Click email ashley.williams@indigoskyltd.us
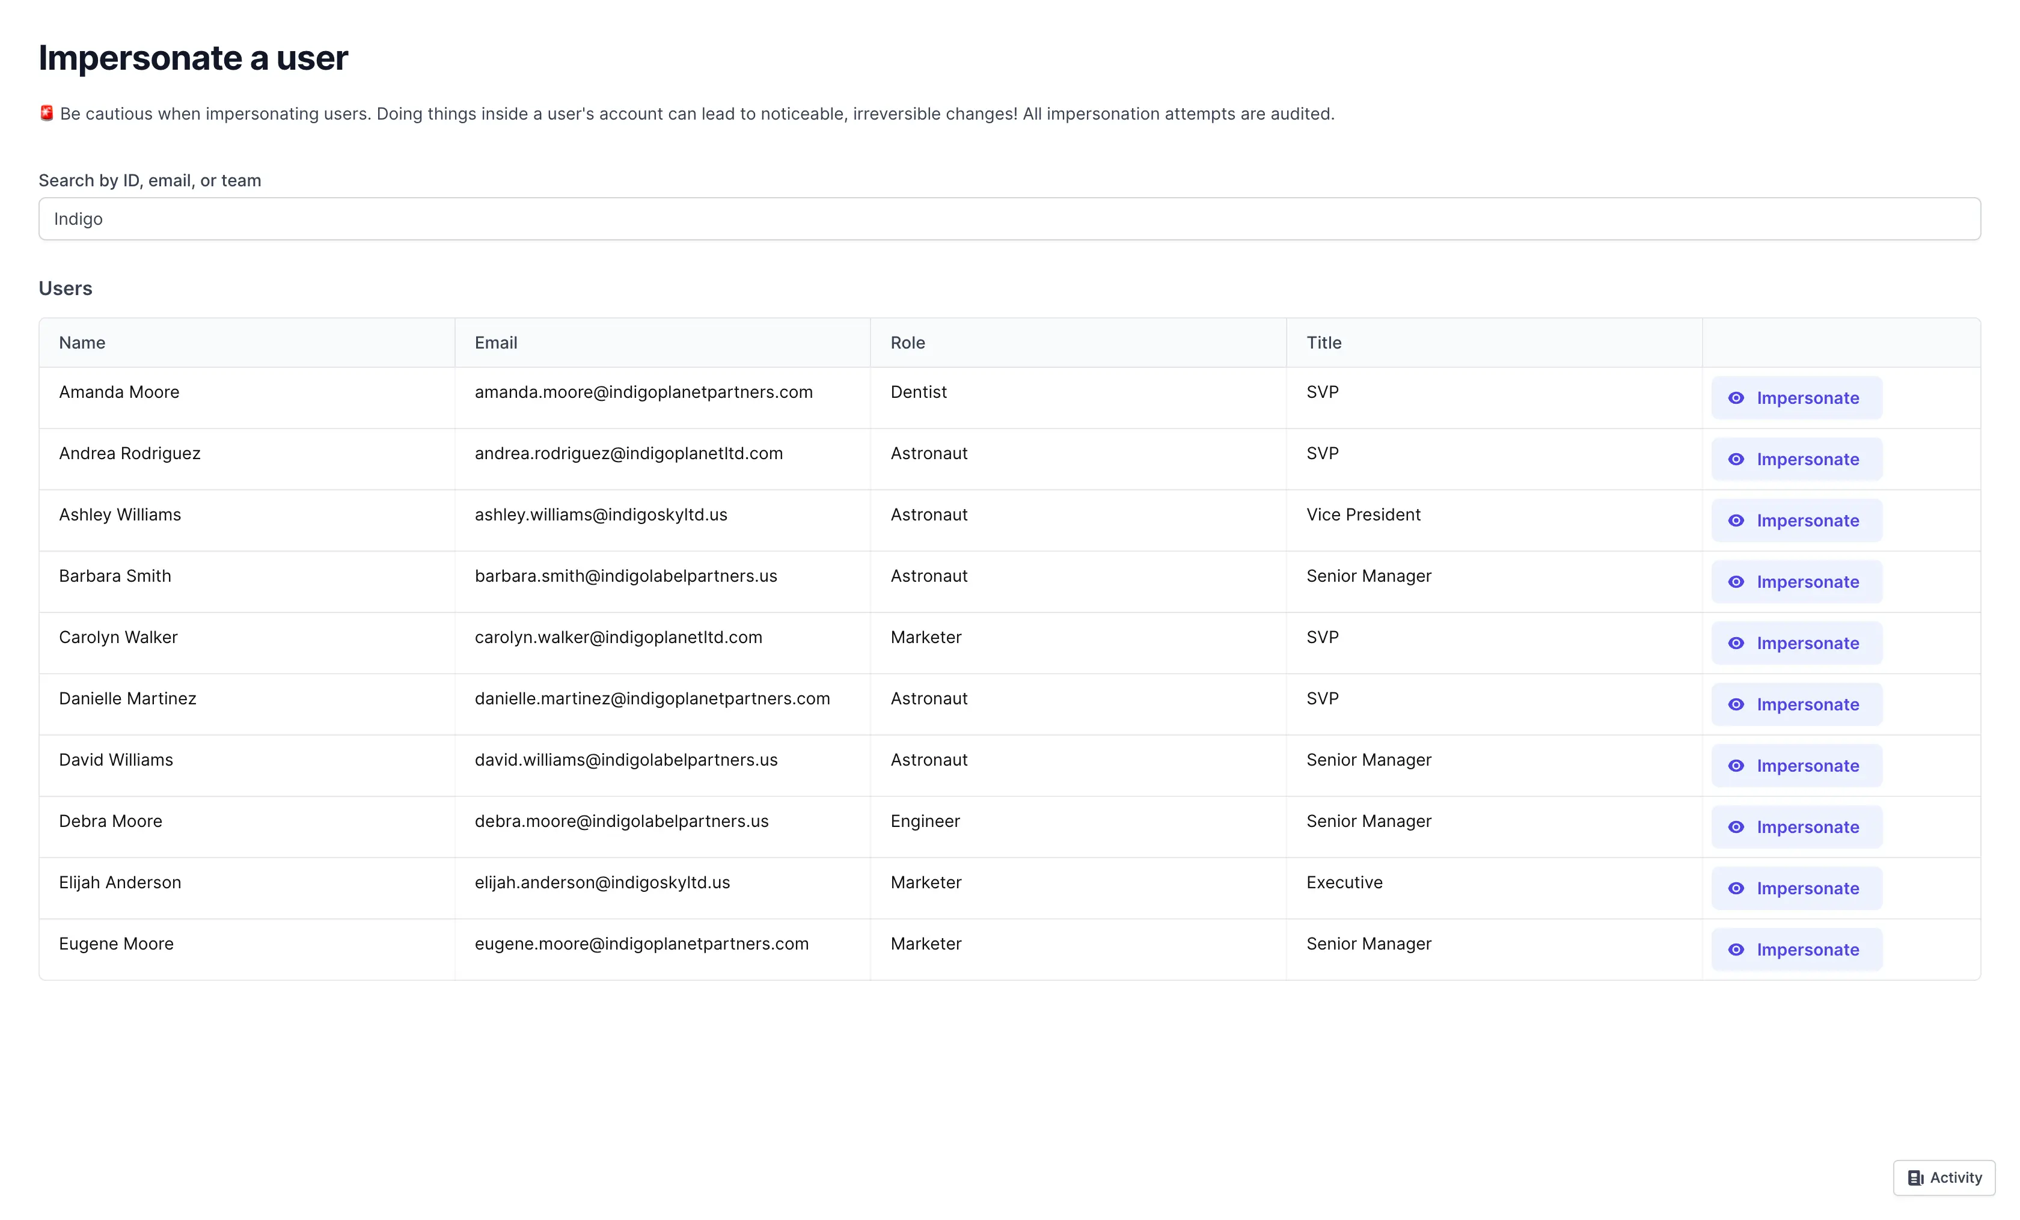 601,514
